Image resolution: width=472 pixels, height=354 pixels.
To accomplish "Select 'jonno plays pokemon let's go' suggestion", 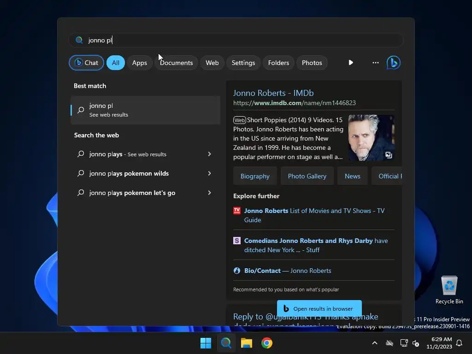I will (x=145, y=193).
